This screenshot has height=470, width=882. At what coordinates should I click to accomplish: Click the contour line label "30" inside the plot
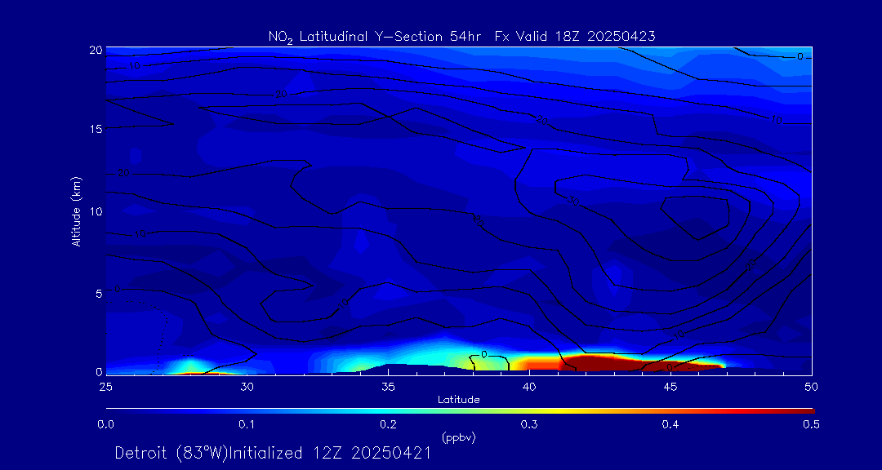574,202
